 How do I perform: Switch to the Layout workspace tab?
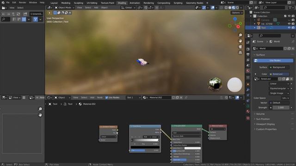pyautogui.click(x=54, y=3)
